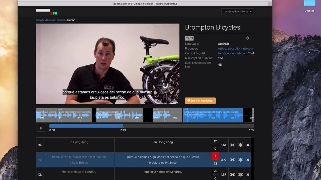Screen dimensions: 321x180
Task: Click the video preview frame
Action: coord(108,64)
